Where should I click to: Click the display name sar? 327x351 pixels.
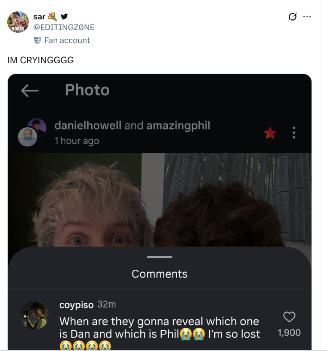tap(39, 17)
